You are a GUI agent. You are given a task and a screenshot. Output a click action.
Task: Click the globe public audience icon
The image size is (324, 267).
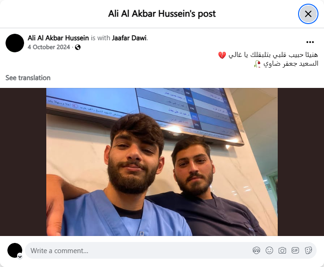coord(78,47)
